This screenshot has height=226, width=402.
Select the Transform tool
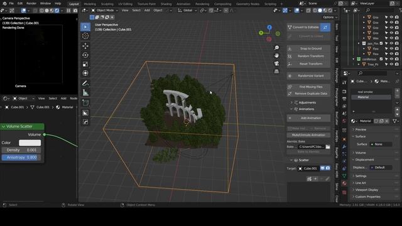85,73
